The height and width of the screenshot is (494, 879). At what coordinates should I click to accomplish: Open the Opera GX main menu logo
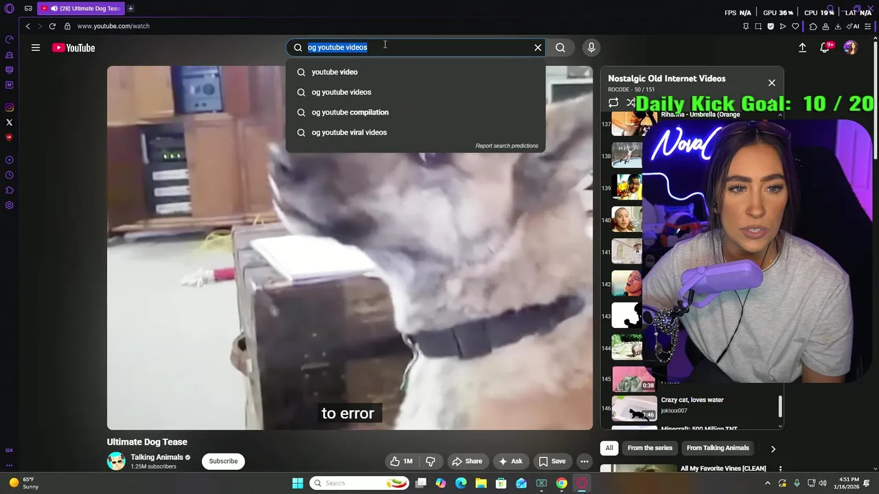tap(10, 9)
